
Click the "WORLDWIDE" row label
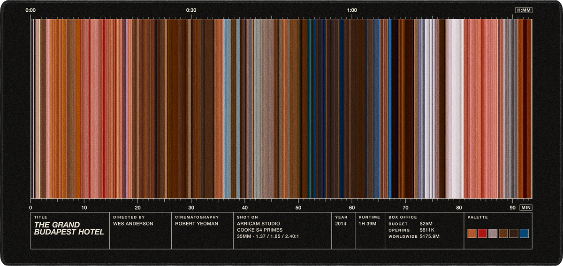tap(403, 236)
